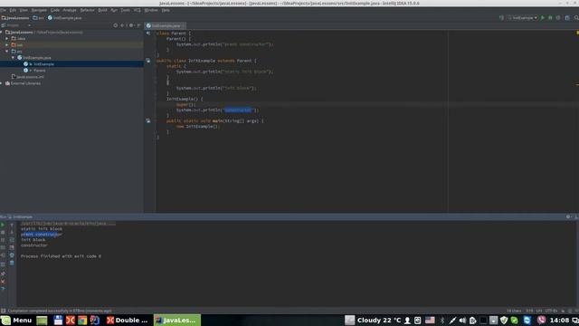
Task: Click Collapse All icon in Project panel
Action: click(x=123, y=25)
